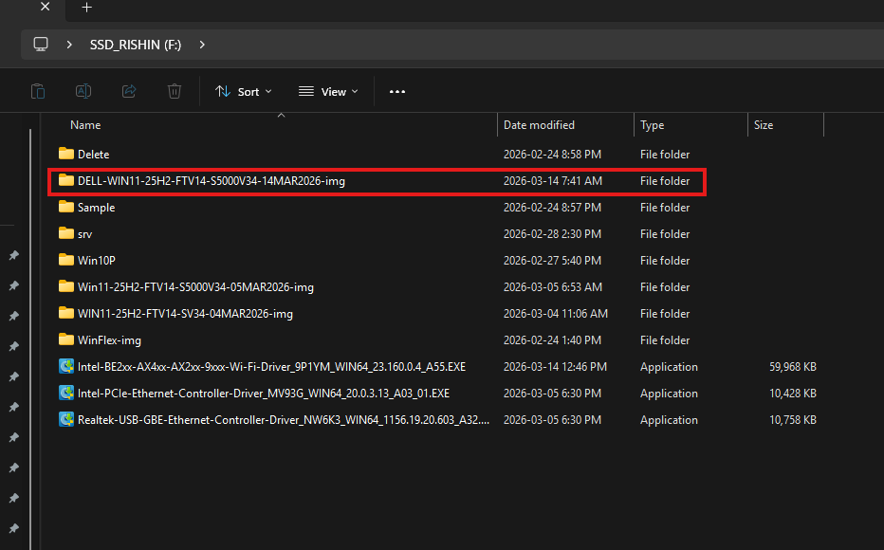Screen dimensions: 884x550
Task: Select Win11-25H2-FTV14-S5000V34-05MAR2026-img folder icon
Action: 66,285
